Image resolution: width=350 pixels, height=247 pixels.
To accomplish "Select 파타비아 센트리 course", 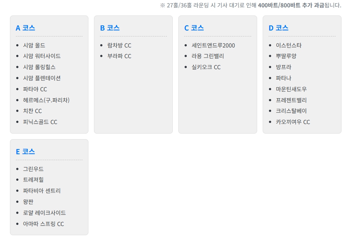I will pos(42,191).
